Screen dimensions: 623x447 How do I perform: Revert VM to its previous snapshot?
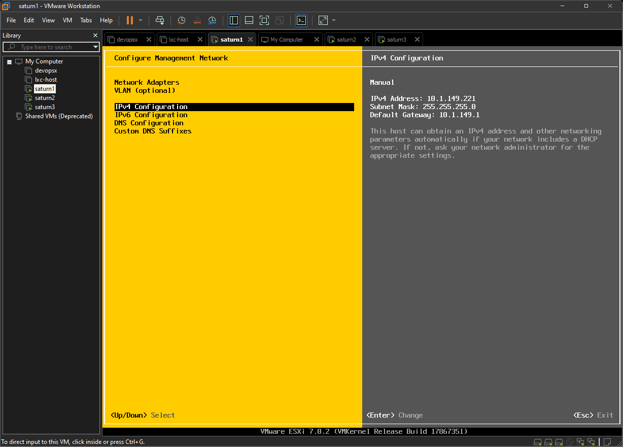coord(197,20)
